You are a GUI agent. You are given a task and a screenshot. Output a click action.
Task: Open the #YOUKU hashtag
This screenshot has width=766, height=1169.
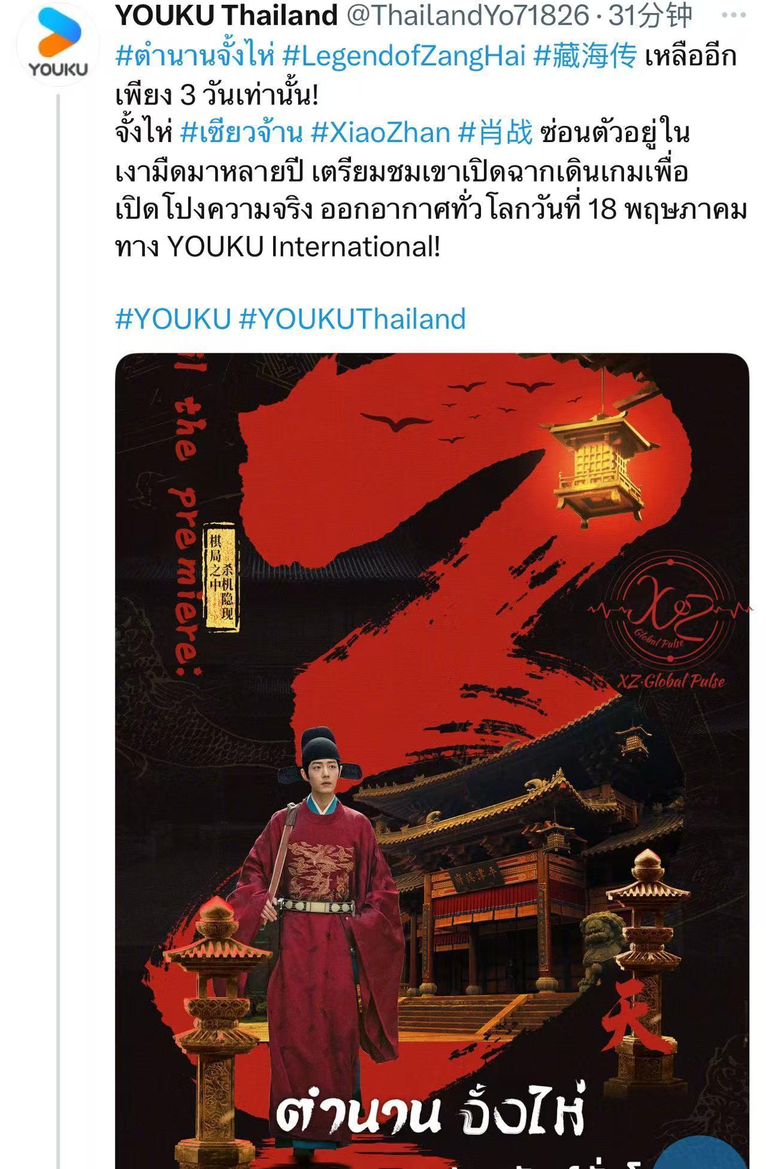(173, 319)
